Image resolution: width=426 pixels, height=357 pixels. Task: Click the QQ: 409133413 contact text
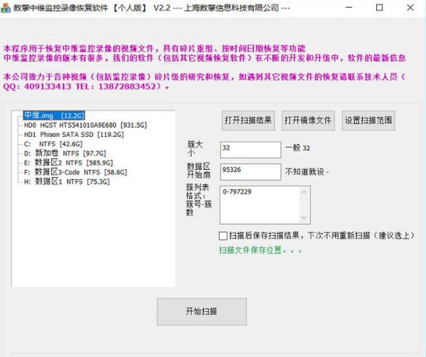37,87
